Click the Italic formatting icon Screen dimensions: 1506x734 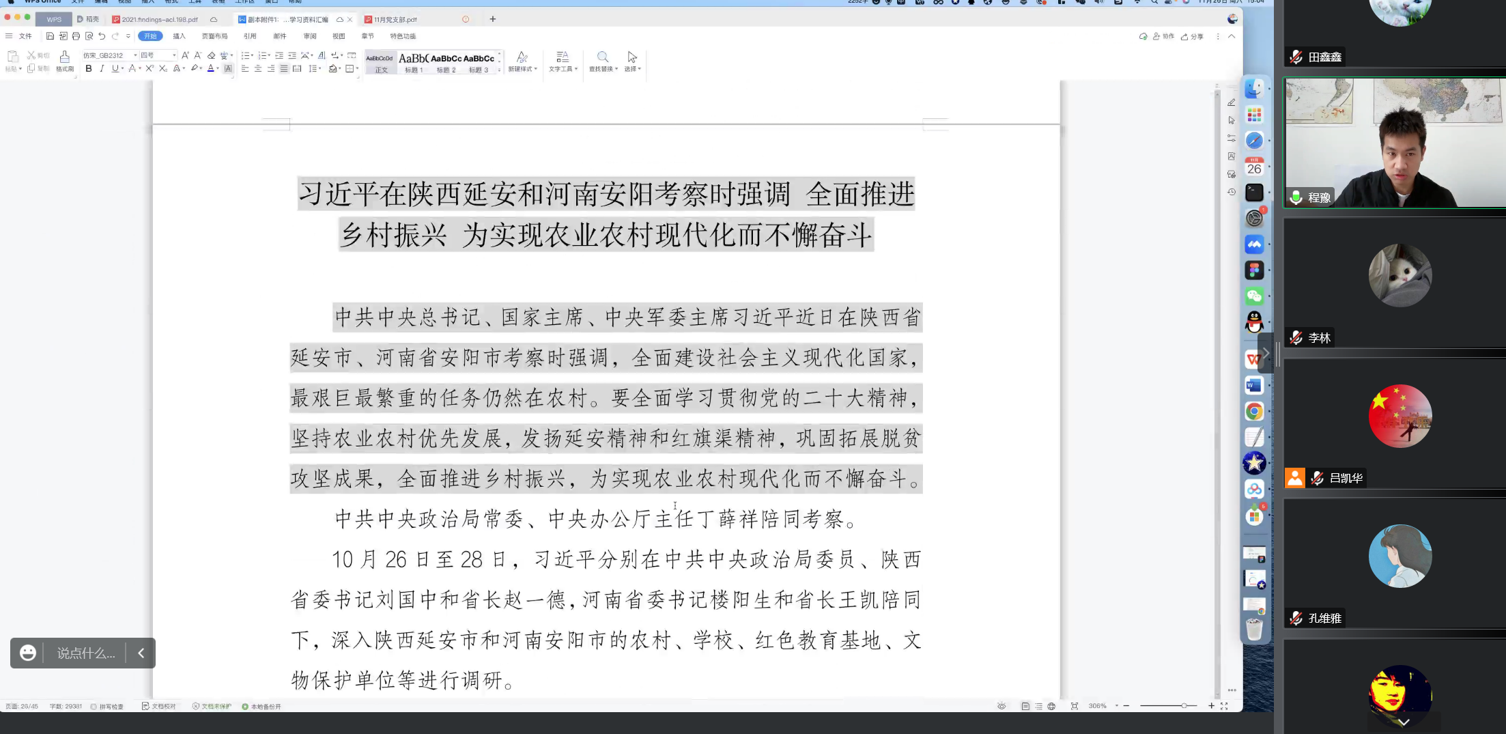coord(102,68)
